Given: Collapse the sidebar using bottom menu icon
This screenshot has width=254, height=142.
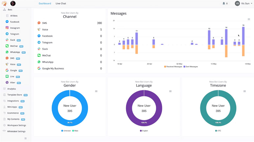Looking at the screenshot, I should click(26, 138).
